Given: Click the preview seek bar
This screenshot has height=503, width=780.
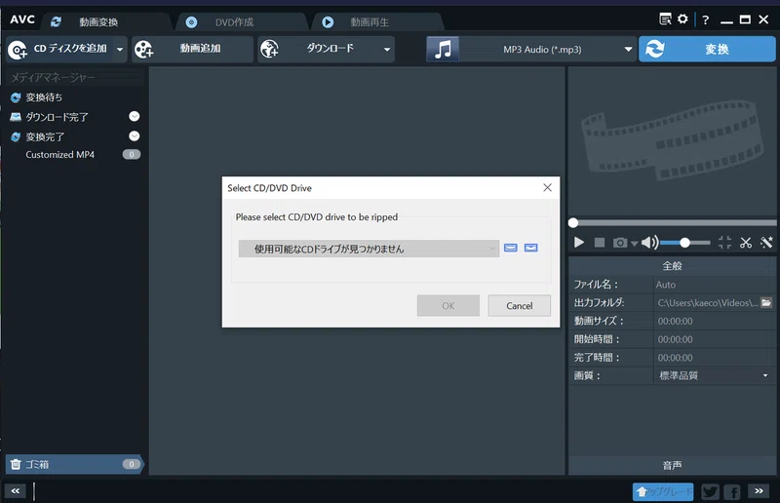Looking at the screenshot, I should [673, 223].
